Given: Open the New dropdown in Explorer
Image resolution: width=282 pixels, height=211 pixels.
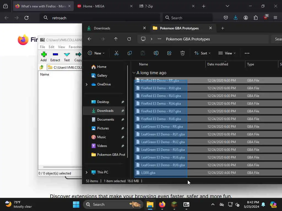Looking at the screenshot, I should click(96, 53).
